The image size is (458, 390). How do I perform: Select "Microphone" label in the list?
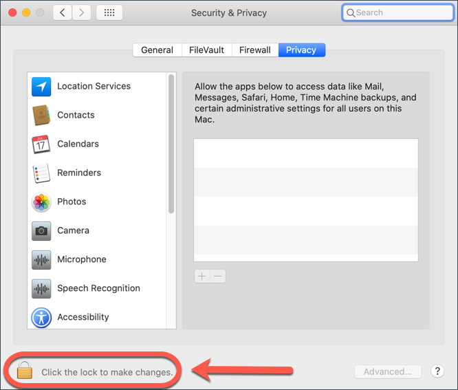tap(82, 259)
